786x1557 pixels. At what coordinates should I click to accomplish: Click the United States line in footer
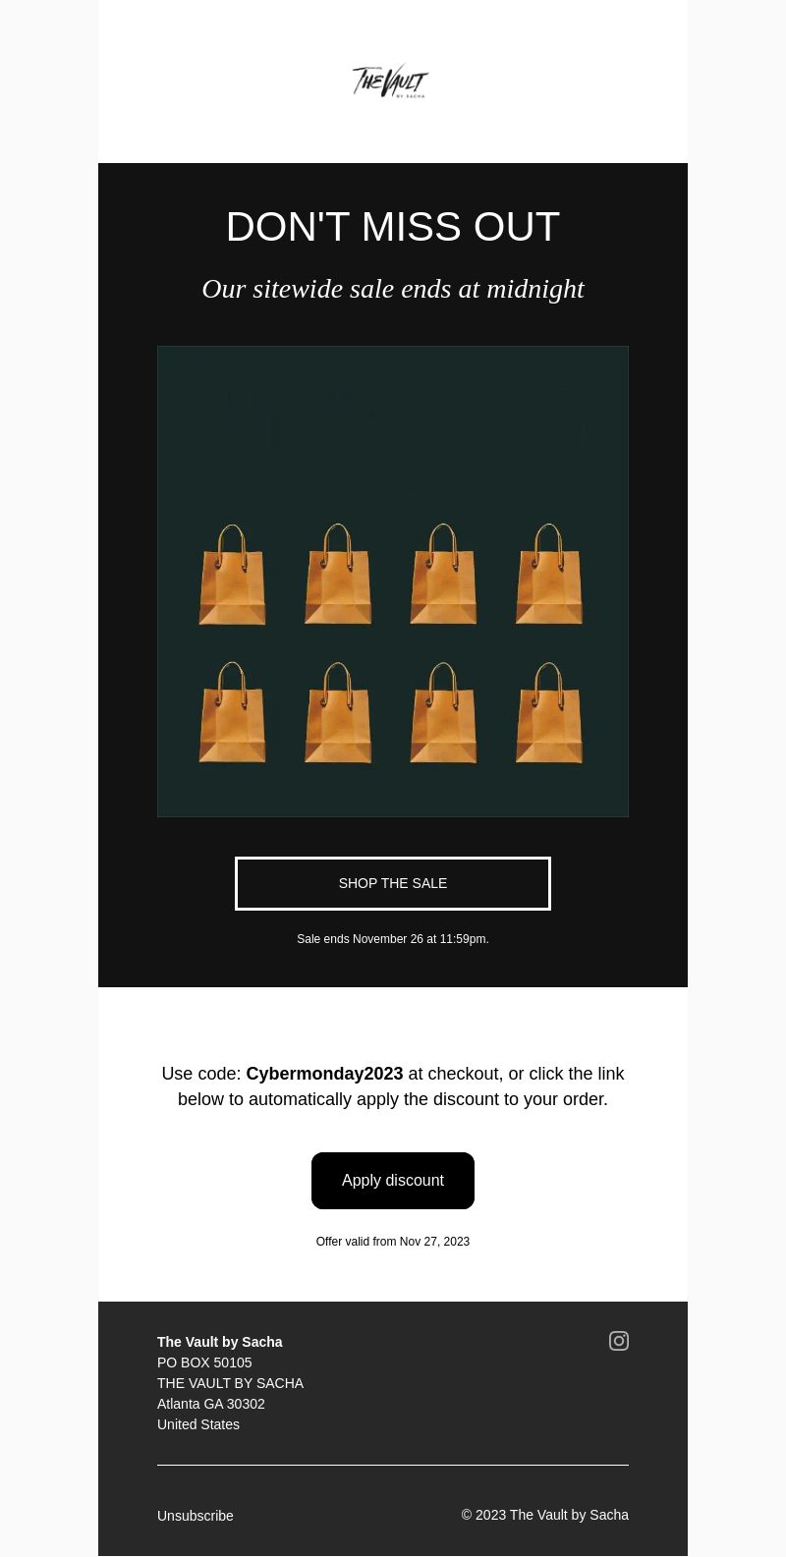pyautogui.click(x=198, y=1424)
